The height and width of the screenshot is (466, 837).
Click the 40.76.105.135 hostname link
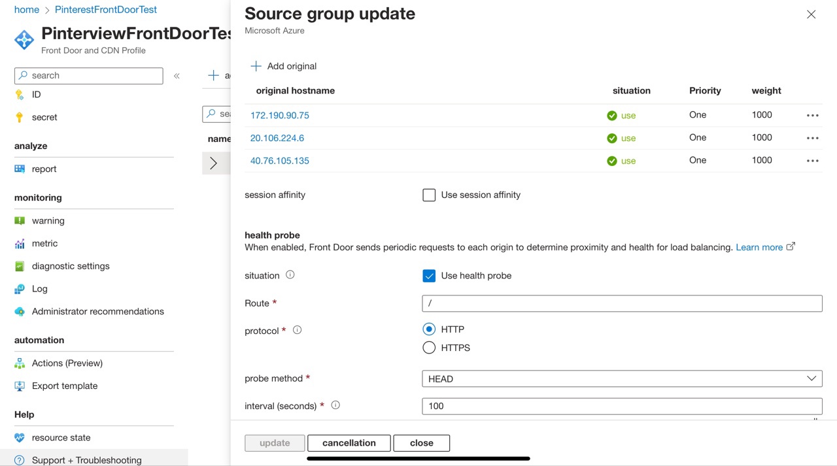click(x=280, y=161)
